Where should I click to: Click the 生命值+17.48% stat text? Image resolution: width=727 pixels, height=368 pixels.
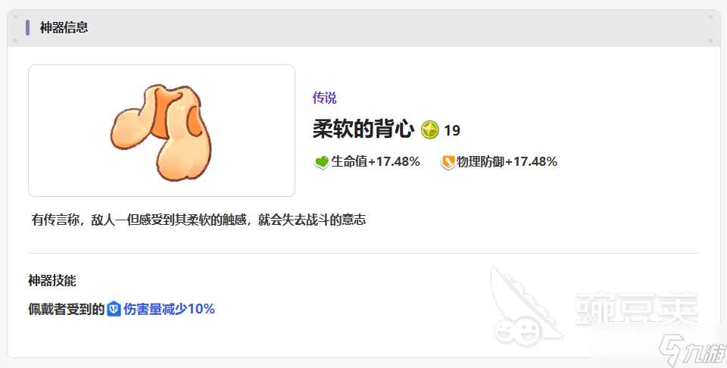(x=376, y=162)
